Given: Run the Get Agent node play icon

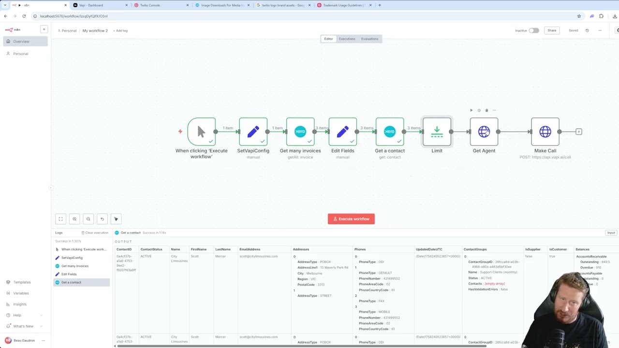Looking at the screenshot, I should (472, 110).
